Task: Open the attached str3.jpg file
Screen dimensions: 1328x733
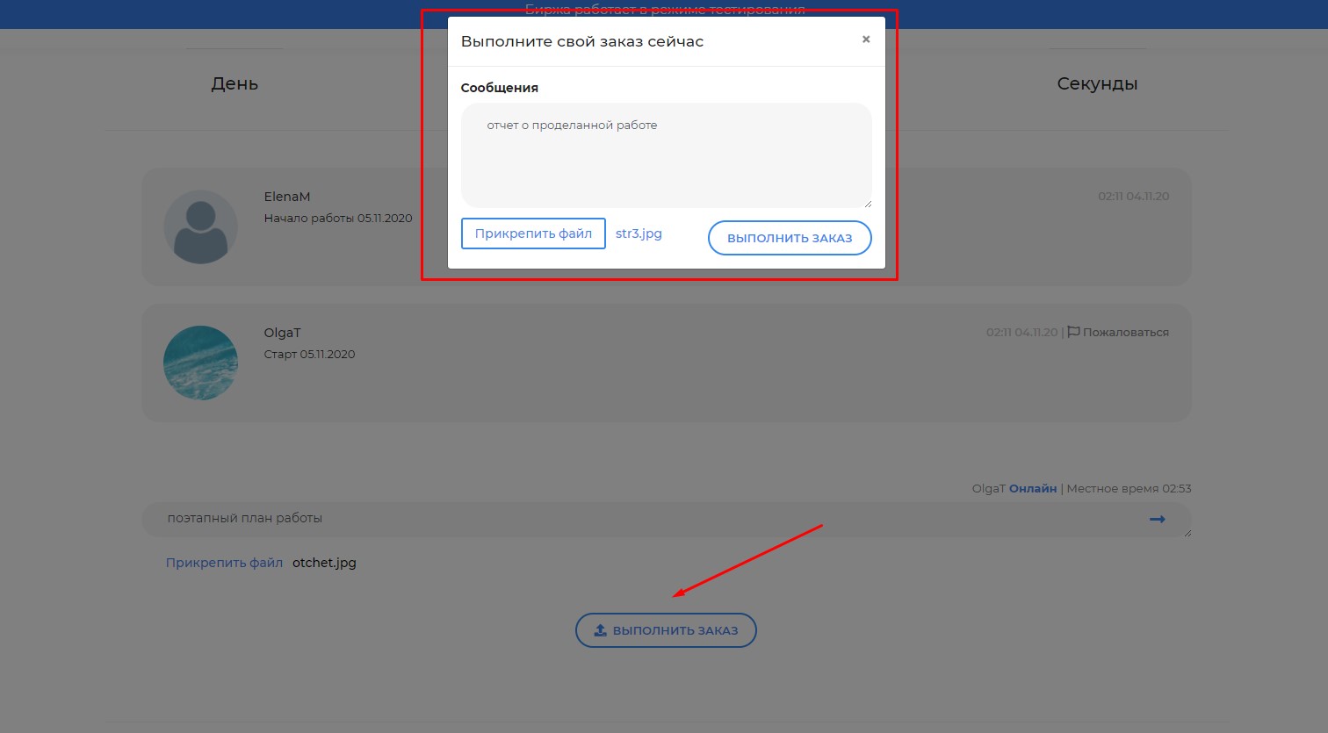Action: [x=639, y=234]
